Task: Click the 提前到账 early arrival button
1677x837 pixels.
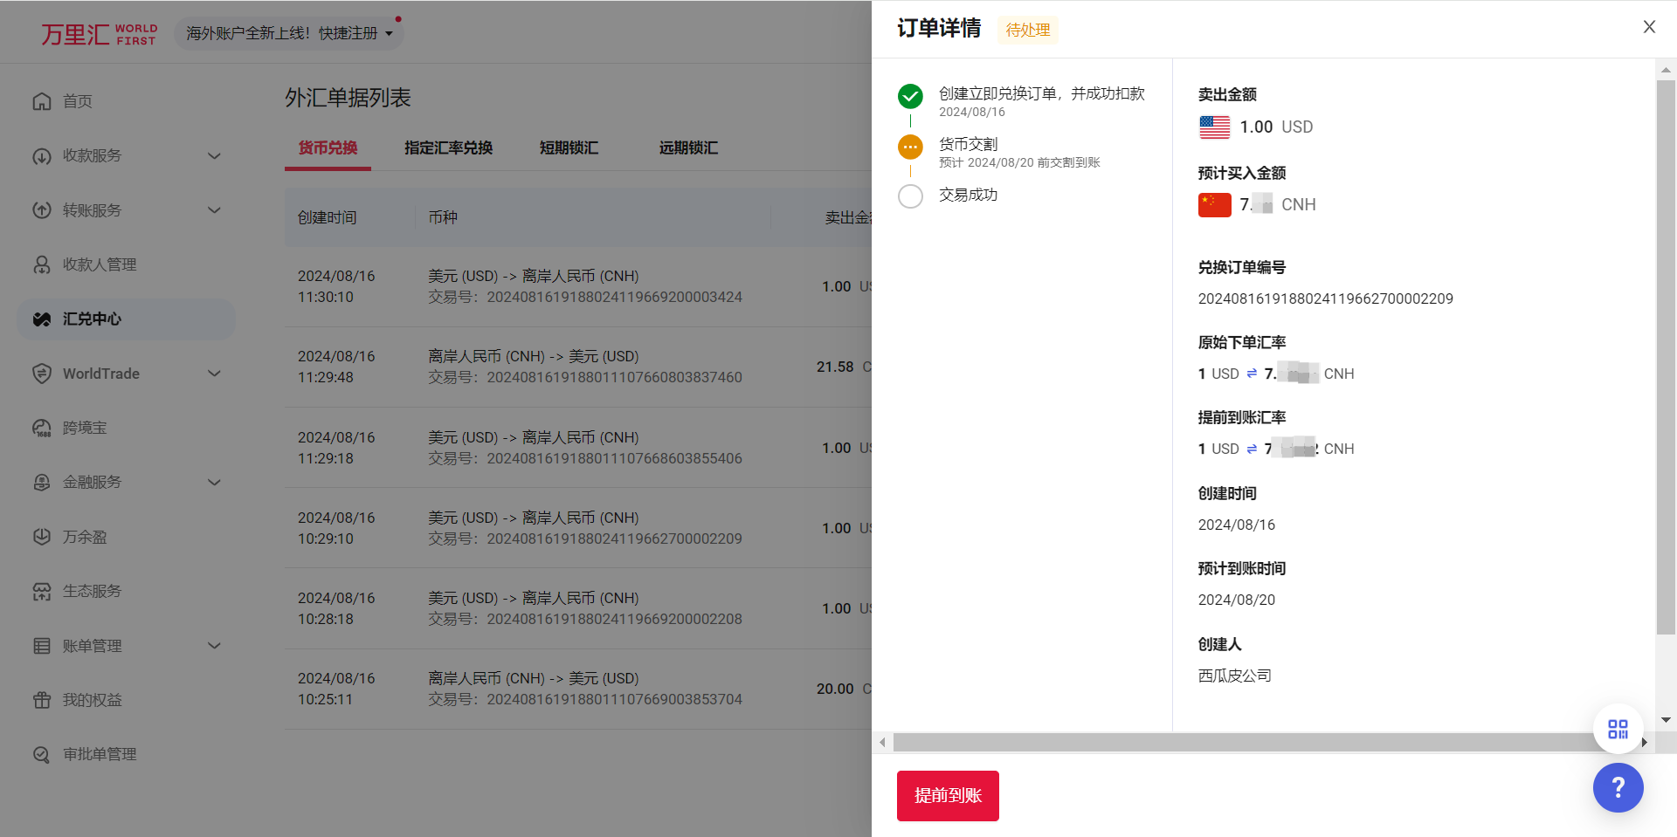Action: click(947, 795)
